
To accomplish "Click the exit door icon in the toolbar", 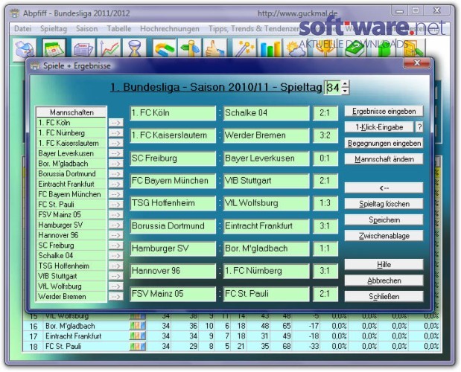I will [x=414, y=49].
